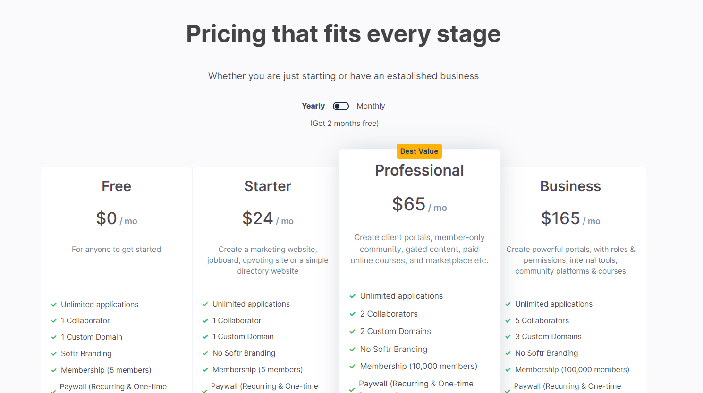Toggle the Yearly/Monthly billing switch
703x393 pixels.
click(340, 106)
